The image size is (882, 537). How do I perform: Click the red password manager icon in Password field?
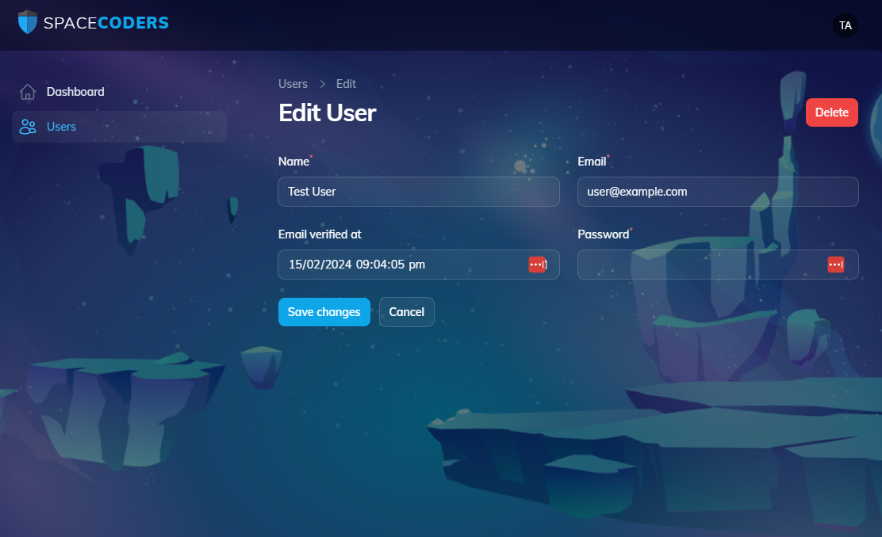coord(836,265)
